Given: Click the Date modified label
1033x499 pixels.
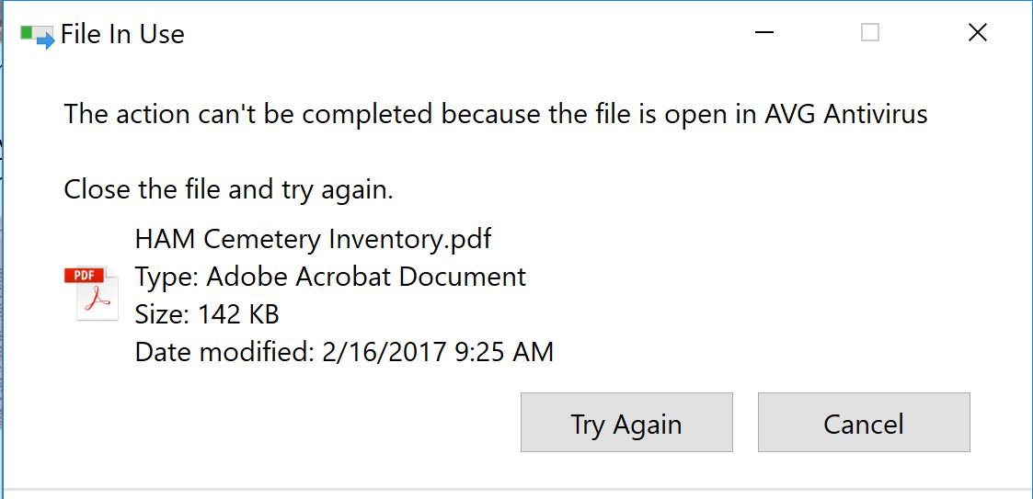Looking at the screenshot, I should [224, 351].
